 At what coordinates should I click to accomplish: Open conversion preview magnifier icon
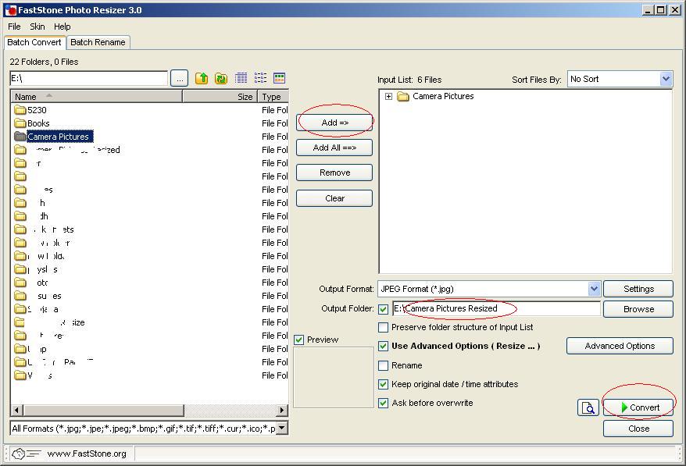coord(588,408)
